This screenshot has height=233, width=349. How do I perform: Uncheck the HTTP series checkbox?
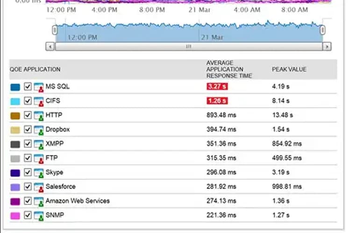click(28, 115)
